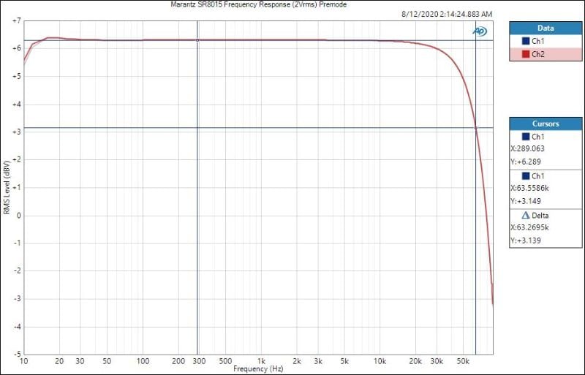
Task: Click the Delta triangle icon in Cursors
Action: [x=525, y=216]
